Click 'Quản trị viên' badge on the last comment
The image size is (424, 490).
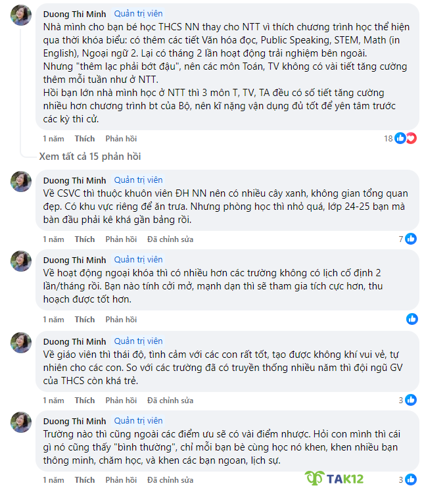138,421
